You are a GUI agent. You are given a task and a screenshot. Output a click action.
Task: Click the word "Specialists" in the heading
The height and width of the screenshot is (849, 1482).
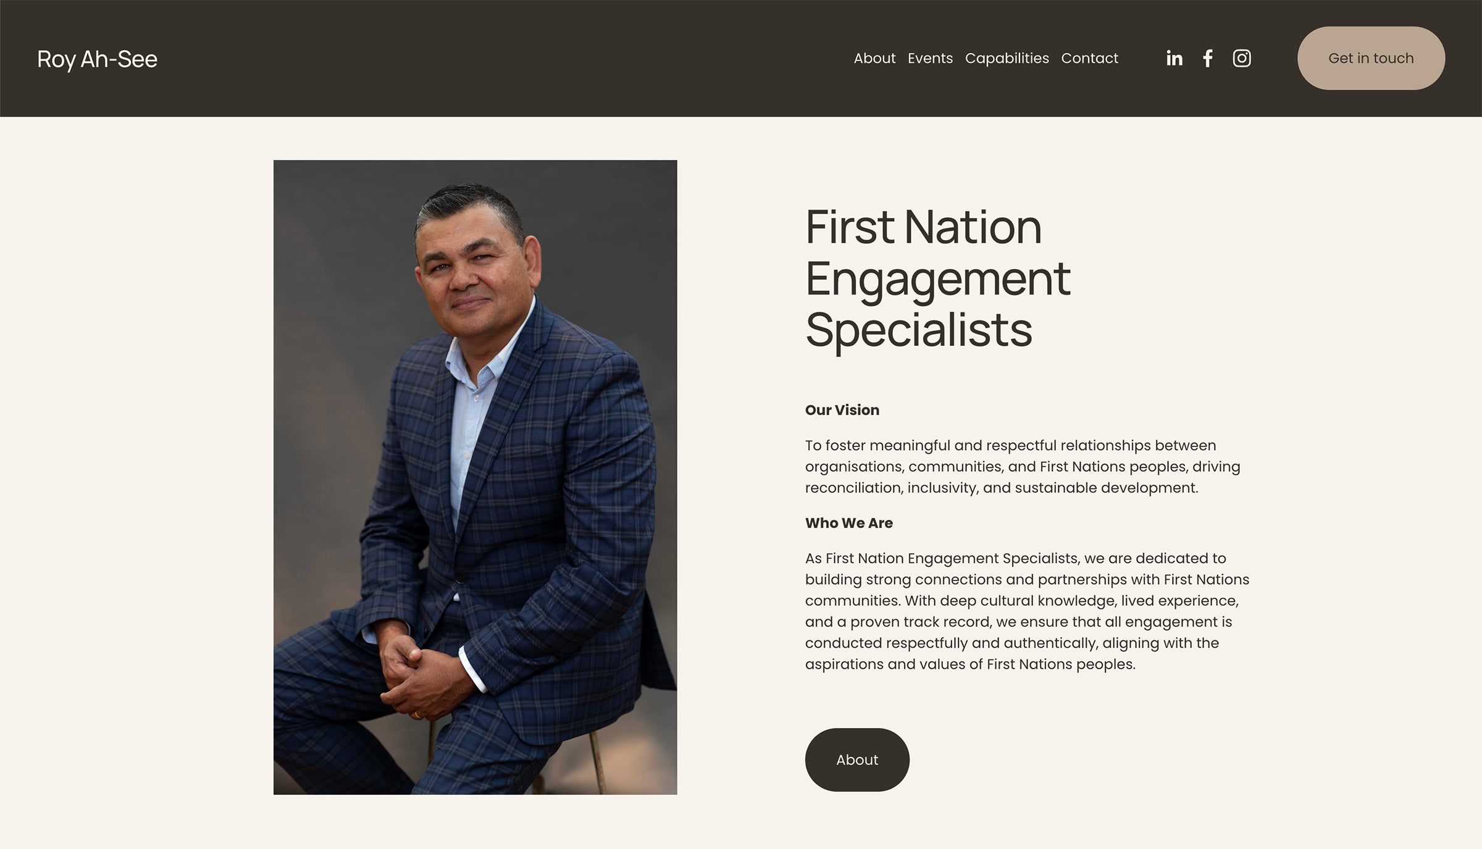click(918, 330)
